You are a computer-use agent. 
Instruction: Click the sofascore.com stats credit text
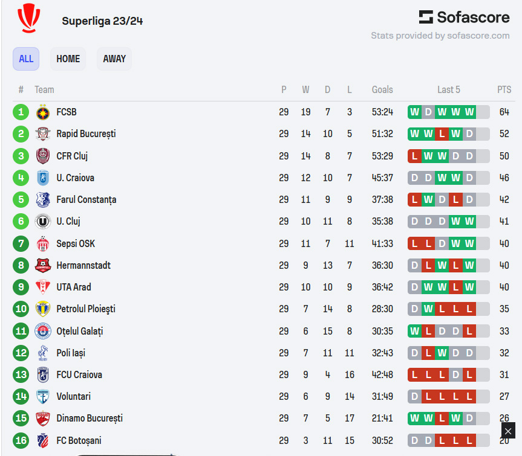coord(440,36)
